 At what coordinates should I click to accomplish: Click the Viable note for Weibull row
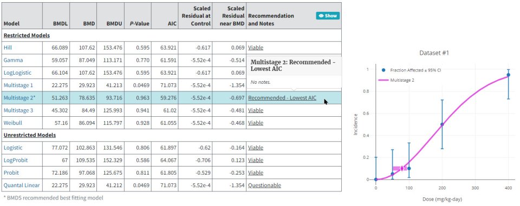pyautogui.click(x=256, y=123)
